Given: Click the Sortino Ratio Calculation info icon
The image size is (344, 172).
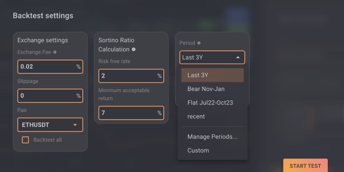Looking at the screenshot, I should point(134,49).
